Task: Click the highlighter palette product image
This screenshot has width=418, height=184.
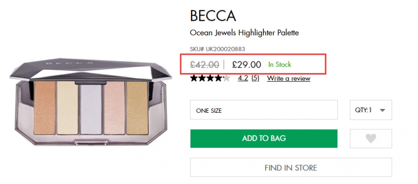Action: [x=90, y=102]
